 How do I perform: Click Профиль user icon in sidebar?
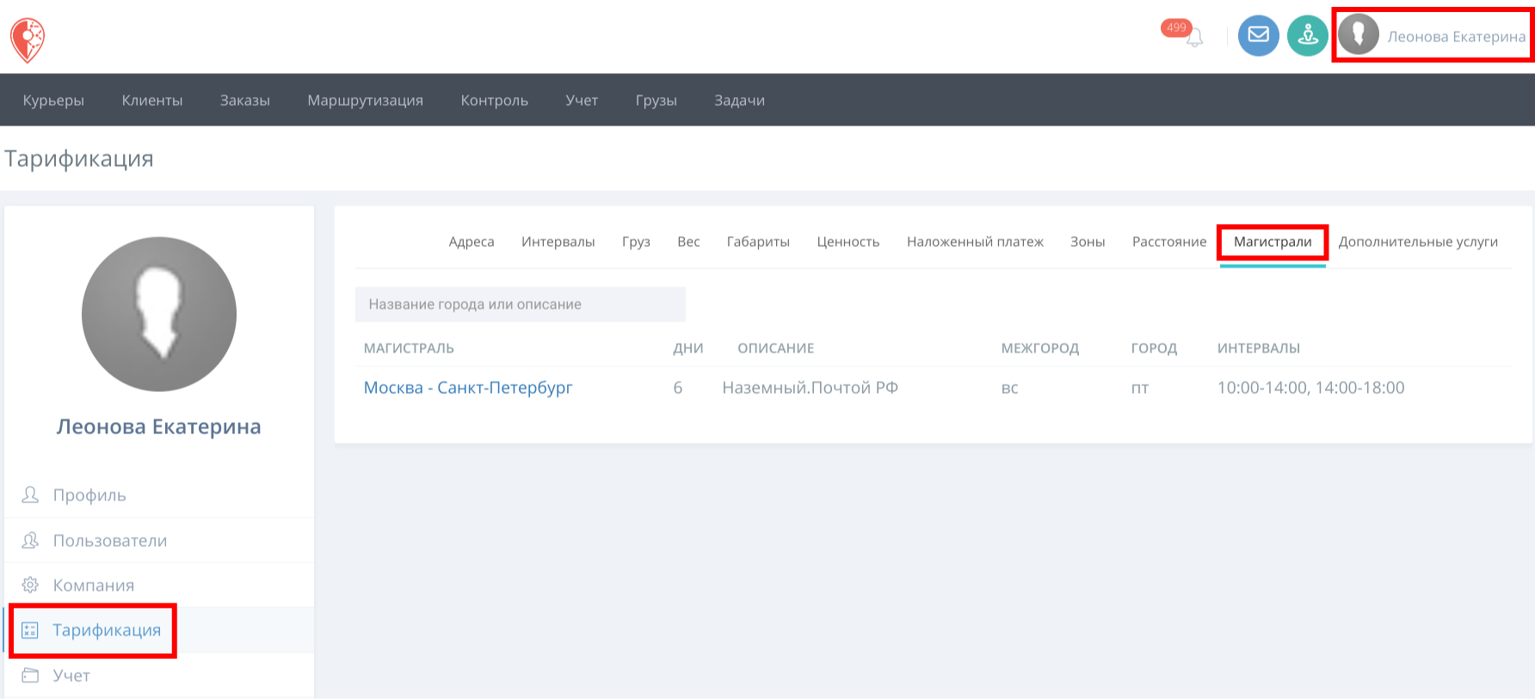pyautogui.click(x=30, y=494)
